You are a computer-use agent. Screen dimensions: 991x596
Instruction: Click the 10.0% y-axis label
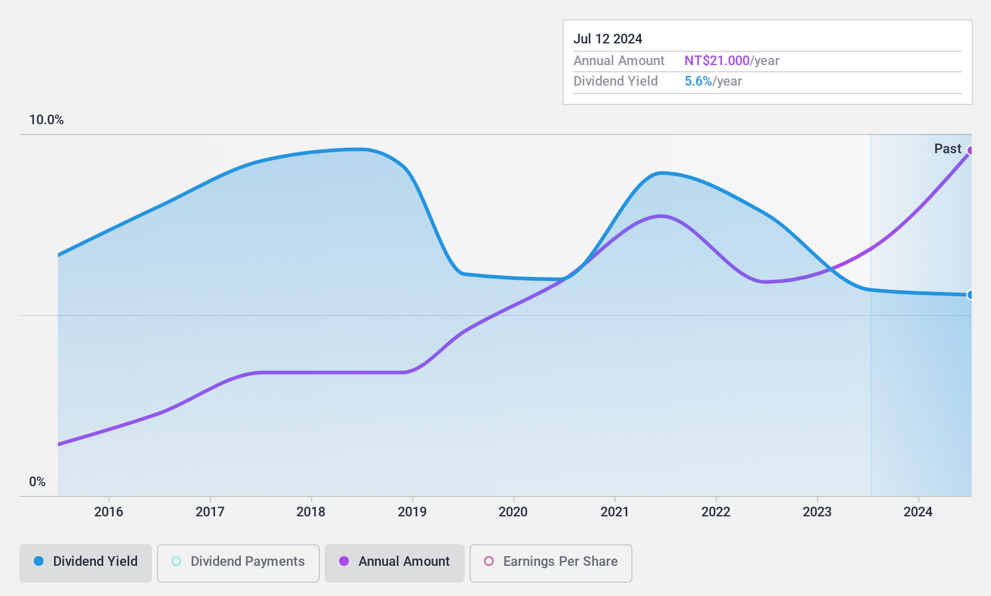click(46, 120)
